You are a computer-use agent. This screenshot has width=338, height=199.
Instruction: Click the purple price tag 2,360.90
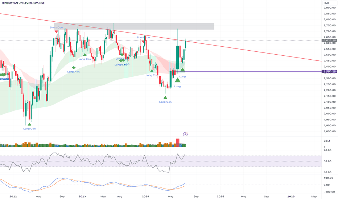tap(329, 71)
